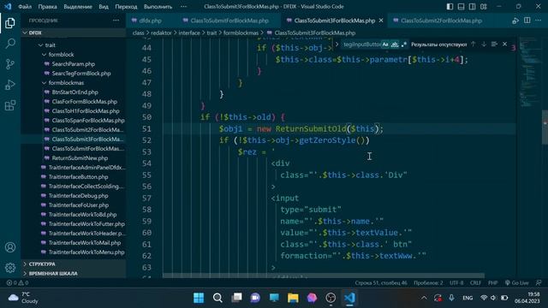This screenshot has width=548, height=308.
Task: Click Пробелов: 2 indentation indicator
Action: coord(428,283)
